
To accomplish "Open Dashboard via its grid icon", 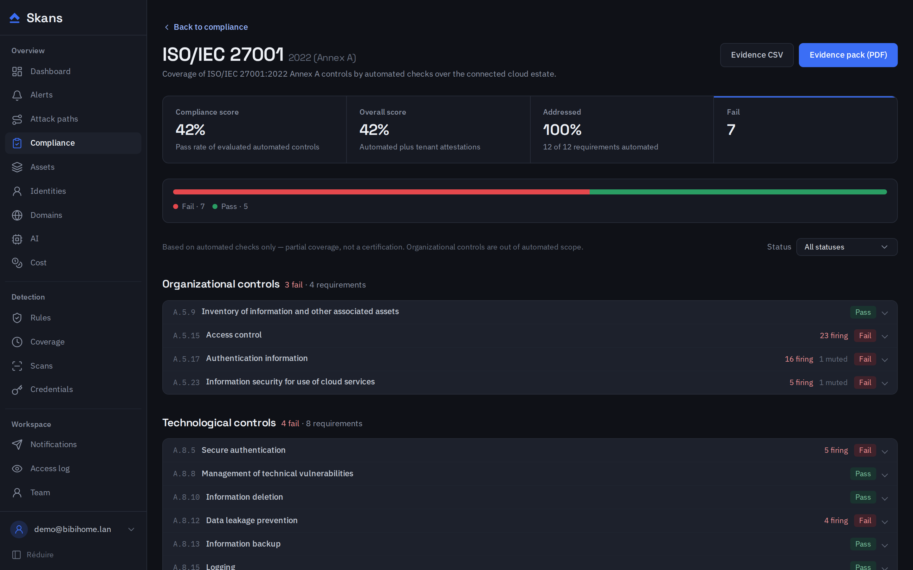I will click(17, 71).
